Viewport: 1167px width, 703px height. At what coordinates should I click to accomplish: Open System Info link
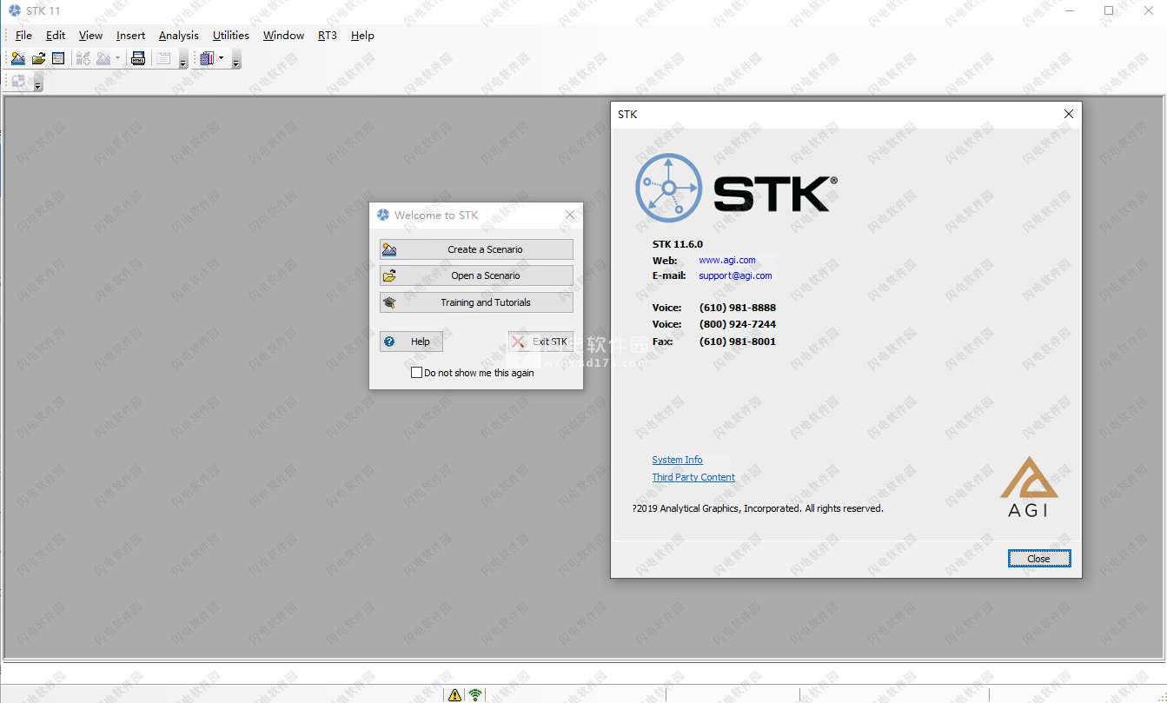[x=678, y=460]
